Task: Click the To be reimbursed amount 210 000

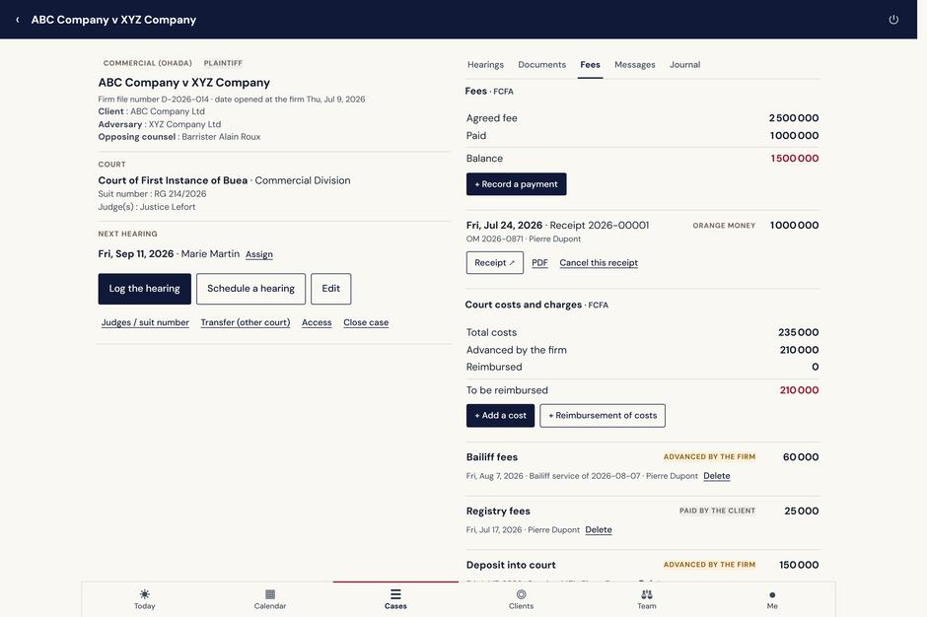Action: 800,390
